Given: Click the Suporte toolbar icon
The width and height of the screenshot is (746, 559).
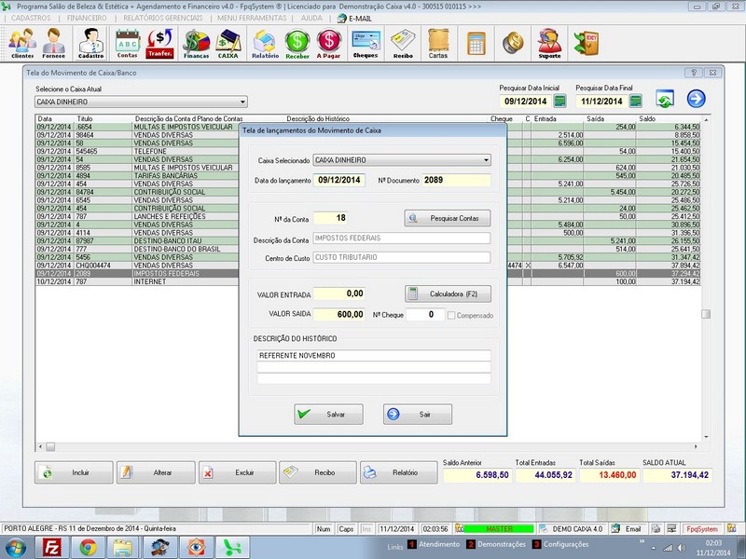Looking at the screenshot, I should pos(550,43).
